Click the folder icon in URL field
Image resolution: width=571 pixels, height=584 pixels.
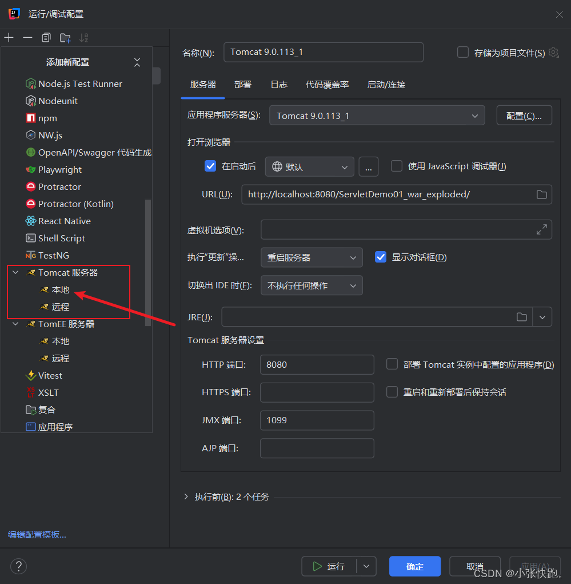(x=542, y=194)
